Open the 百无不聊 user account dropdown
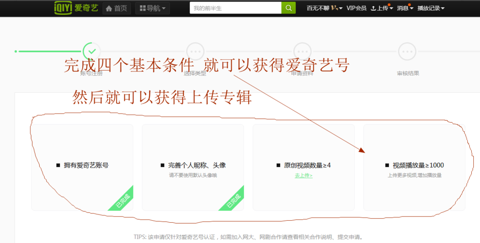Viewport: 480px width, 243px height. (325, 8)
